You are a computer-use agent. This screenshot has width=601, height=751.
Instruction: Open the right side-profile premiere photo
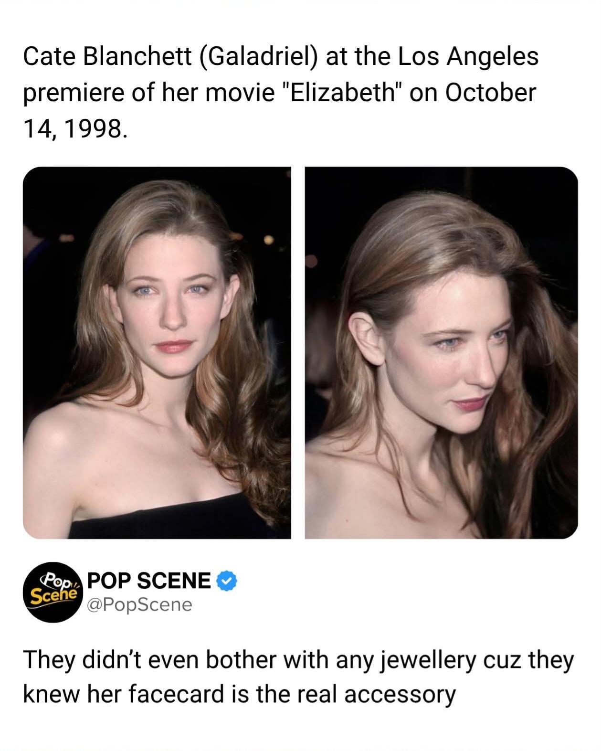441,352
